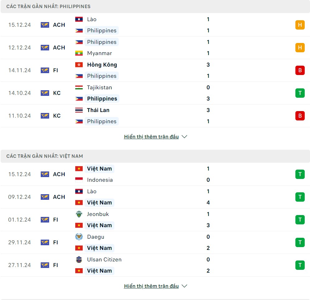The image size is (310, 300).
Task: Open Hiển thị thêm trận đấu under Philippines
Action: (x=151, y=137)
